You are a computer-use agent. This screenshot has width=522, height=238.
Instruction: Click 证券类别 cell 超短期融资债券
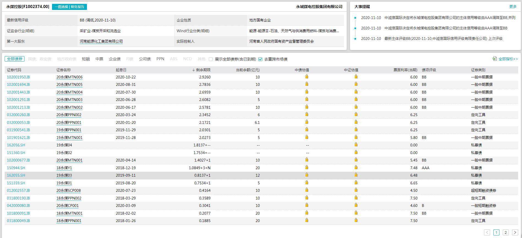(483, 190)
